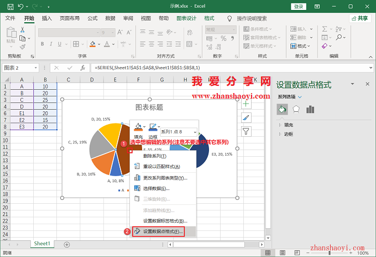Expand the formula bar

click(370, 68)
